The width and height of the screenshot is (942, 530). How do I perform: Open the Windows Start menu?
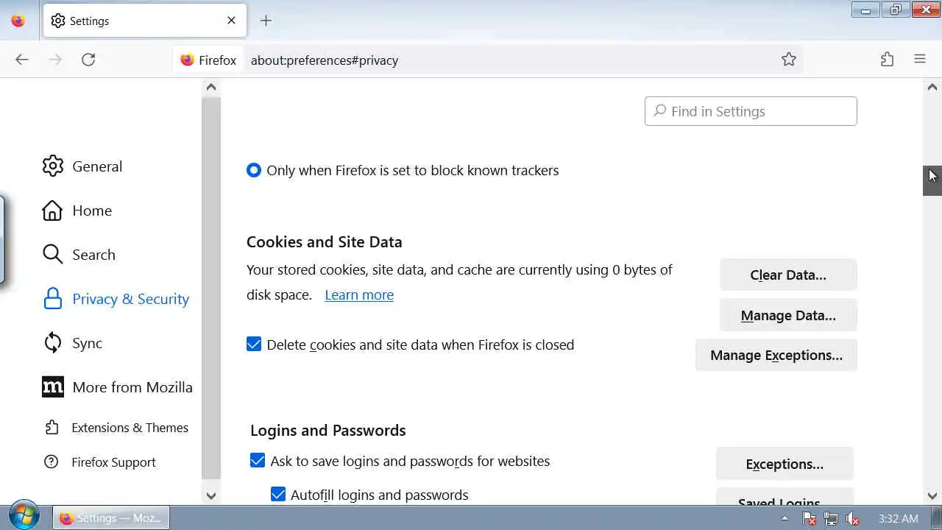click(x=24, y=517)
